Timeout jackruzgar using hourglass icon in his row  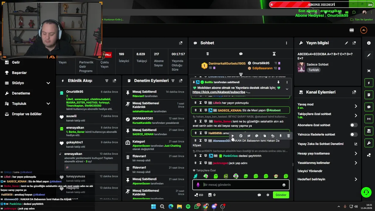(201, 163)
